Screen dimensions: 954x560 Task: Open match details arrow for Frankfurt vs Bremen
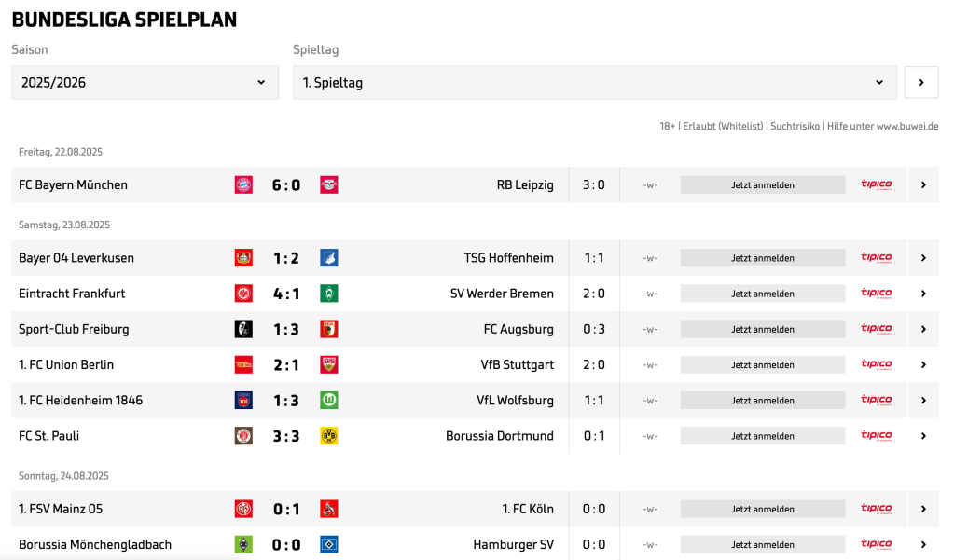(923, 294)
